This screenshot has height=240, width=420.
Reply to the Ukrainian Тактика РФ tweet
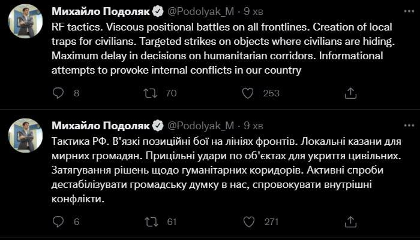point(58,221)
